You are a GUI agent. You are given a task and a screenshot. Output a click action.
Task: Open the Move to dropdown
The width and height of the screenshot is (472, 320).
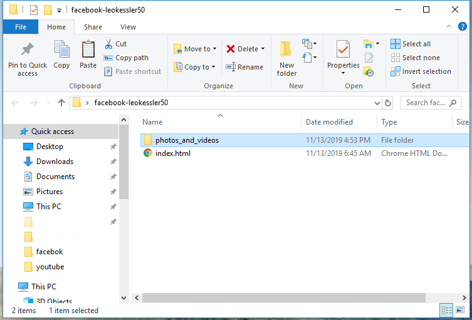tap(195, 49)
